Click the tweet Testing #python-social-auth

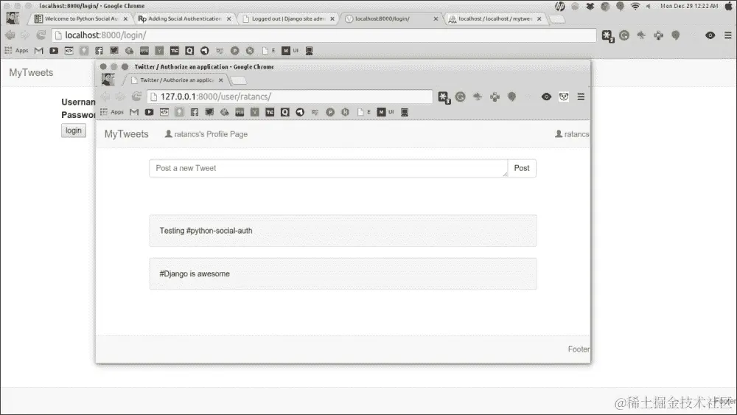[x=343, y=231]
